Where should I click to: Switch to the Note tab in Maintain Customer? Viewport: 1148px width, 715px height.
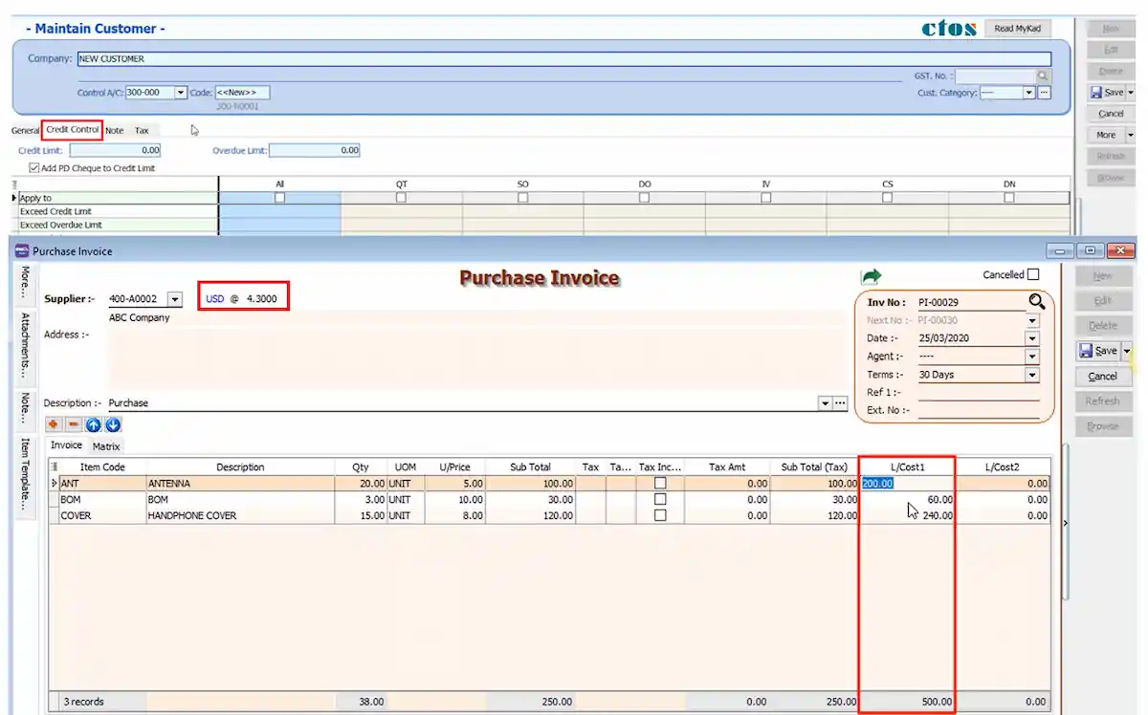tap(115, 130)
